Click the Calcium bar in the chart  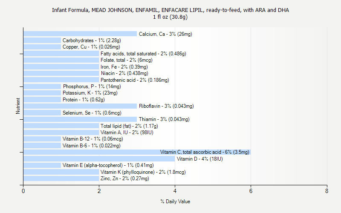click(80, 34)
